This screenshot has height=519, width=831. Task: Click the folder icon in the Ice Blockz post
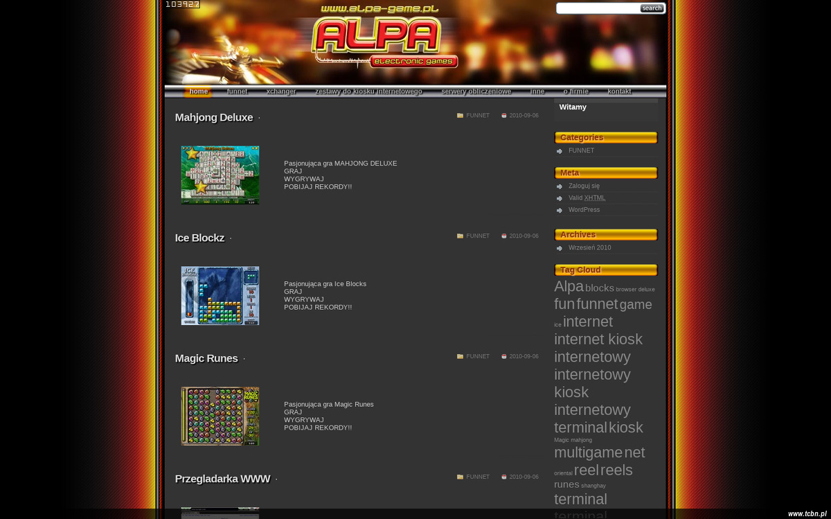tap(460, 236)
